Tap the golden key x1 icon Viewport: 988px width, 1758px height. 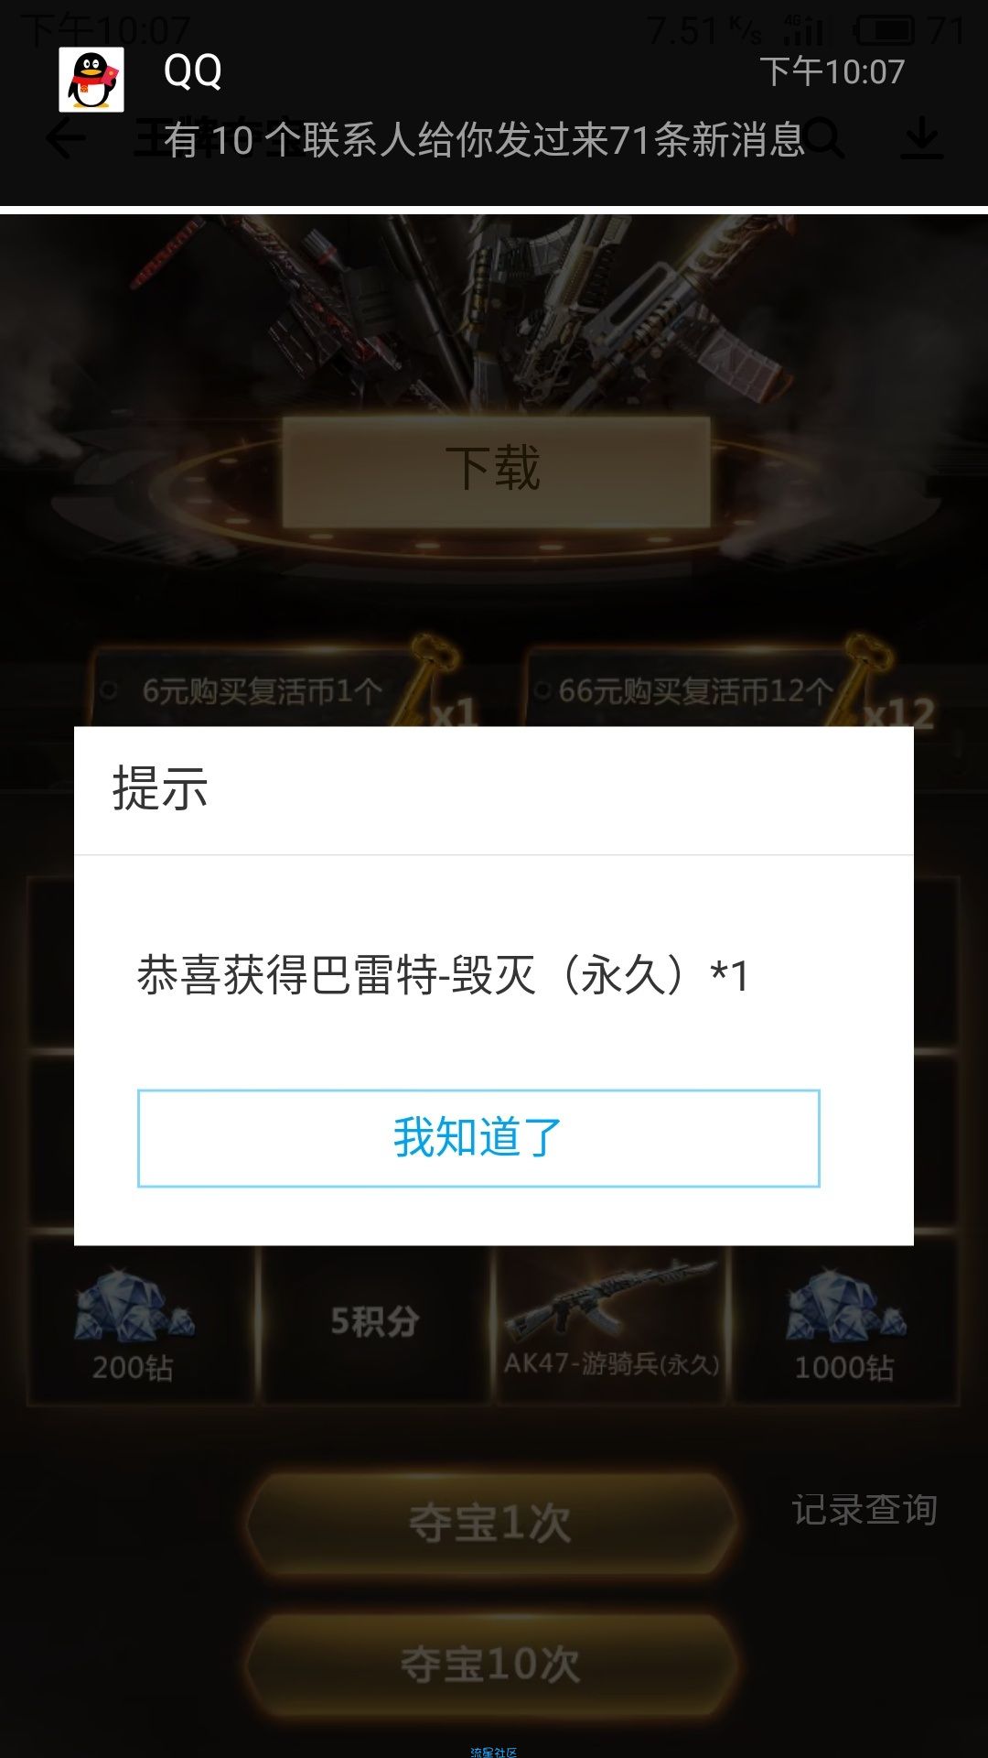tap(443, 682)
